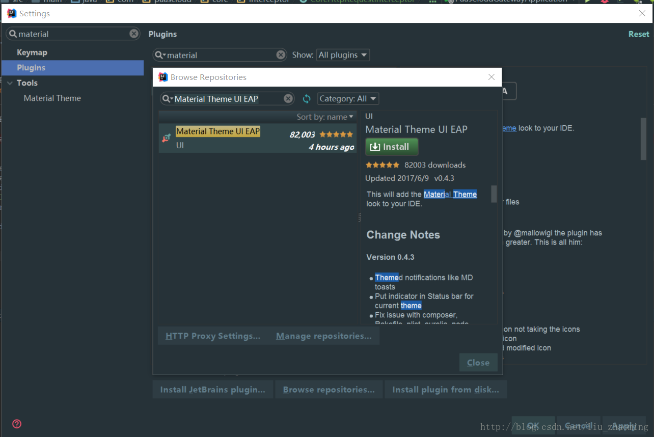Click the '82003 downloads' text
Screen dimensions: 654x437
pos(435,165)
